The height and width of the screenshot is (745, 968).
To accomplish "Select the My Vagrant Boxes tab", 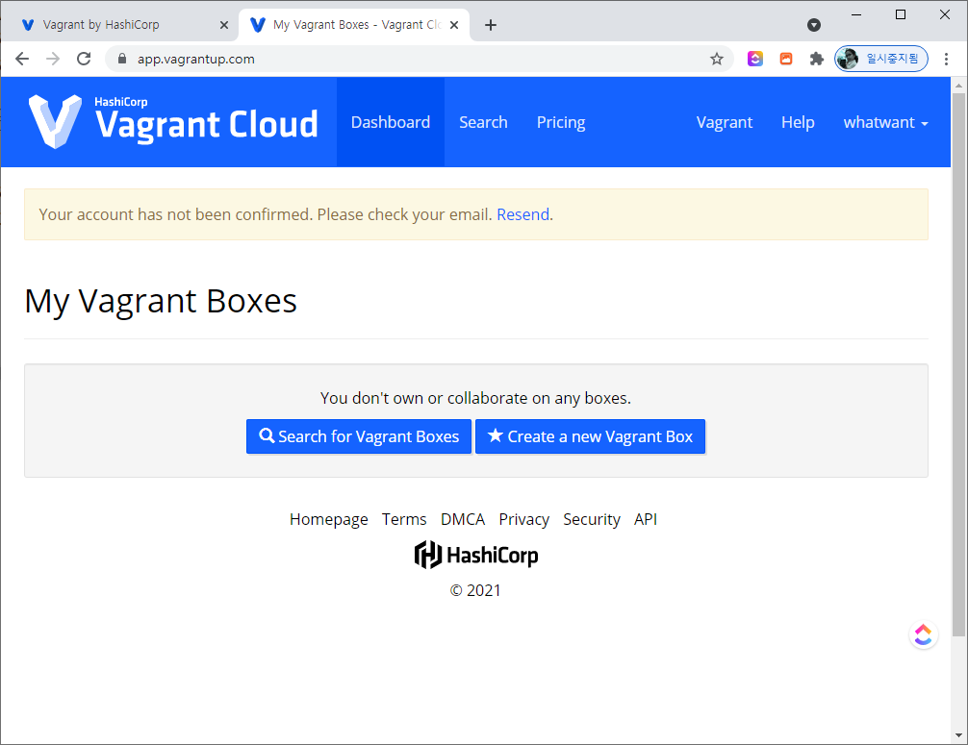I will 354,25.
